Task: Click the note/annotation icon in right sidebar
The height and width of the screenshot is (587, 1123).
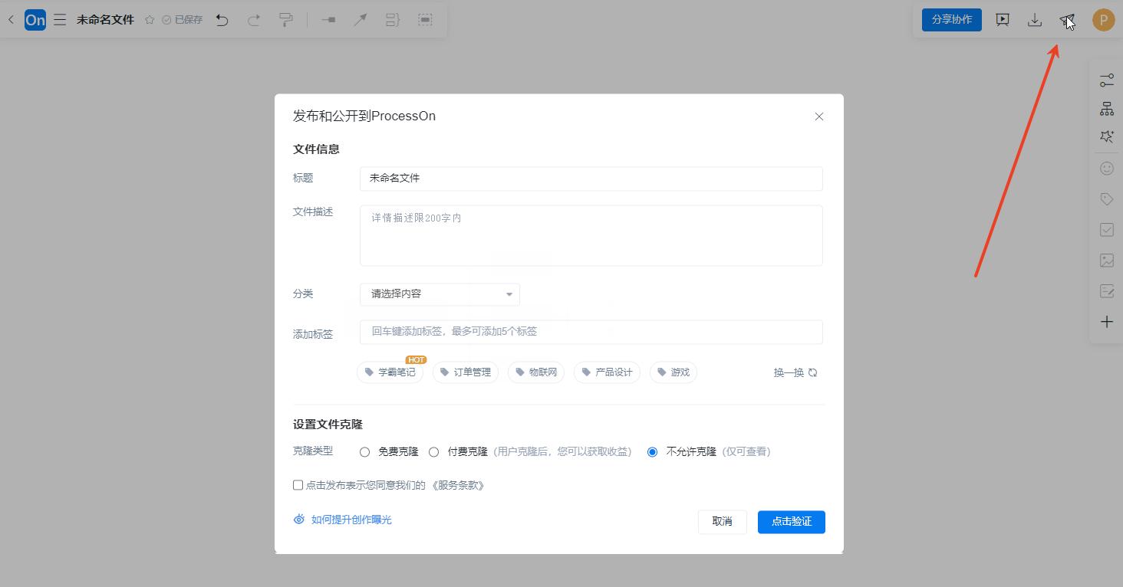Action: 1106,290
